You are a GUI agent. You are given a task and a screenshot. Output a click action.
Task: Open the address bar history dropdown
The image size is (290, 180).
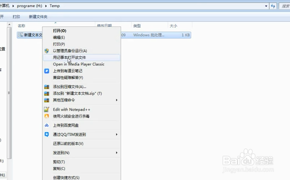(266, 6)
